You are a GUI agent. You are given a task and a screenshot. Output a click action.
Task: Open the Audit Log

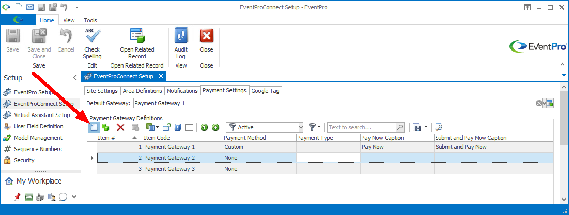point(181,44)
